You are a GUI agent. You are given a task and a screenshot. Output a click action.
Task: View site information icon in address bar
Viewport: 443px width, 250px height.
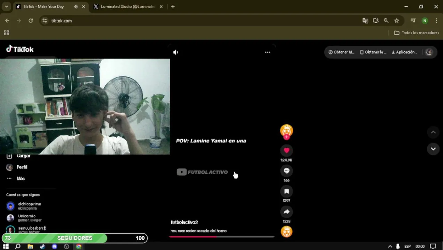point(44,21)
